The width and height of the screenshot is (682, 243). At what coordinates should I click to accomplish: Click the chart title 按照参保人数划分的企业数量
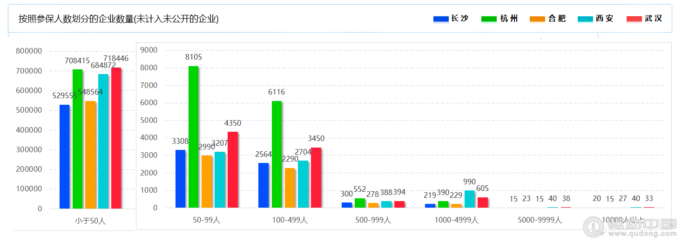coord(118,19)
